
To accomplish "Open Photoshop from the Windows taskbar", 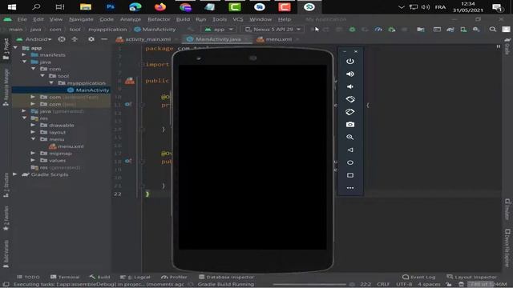I will 111,7.
